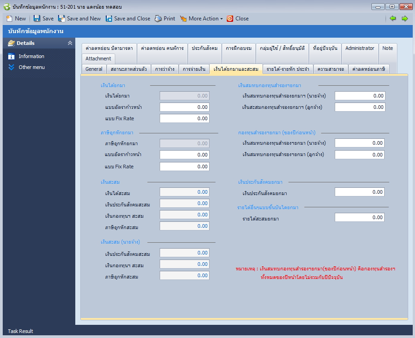Screen dimensions: 415x338
Task: Open the รายได้-รายหัก ประจำ tab
Action: tap(288, 69)
